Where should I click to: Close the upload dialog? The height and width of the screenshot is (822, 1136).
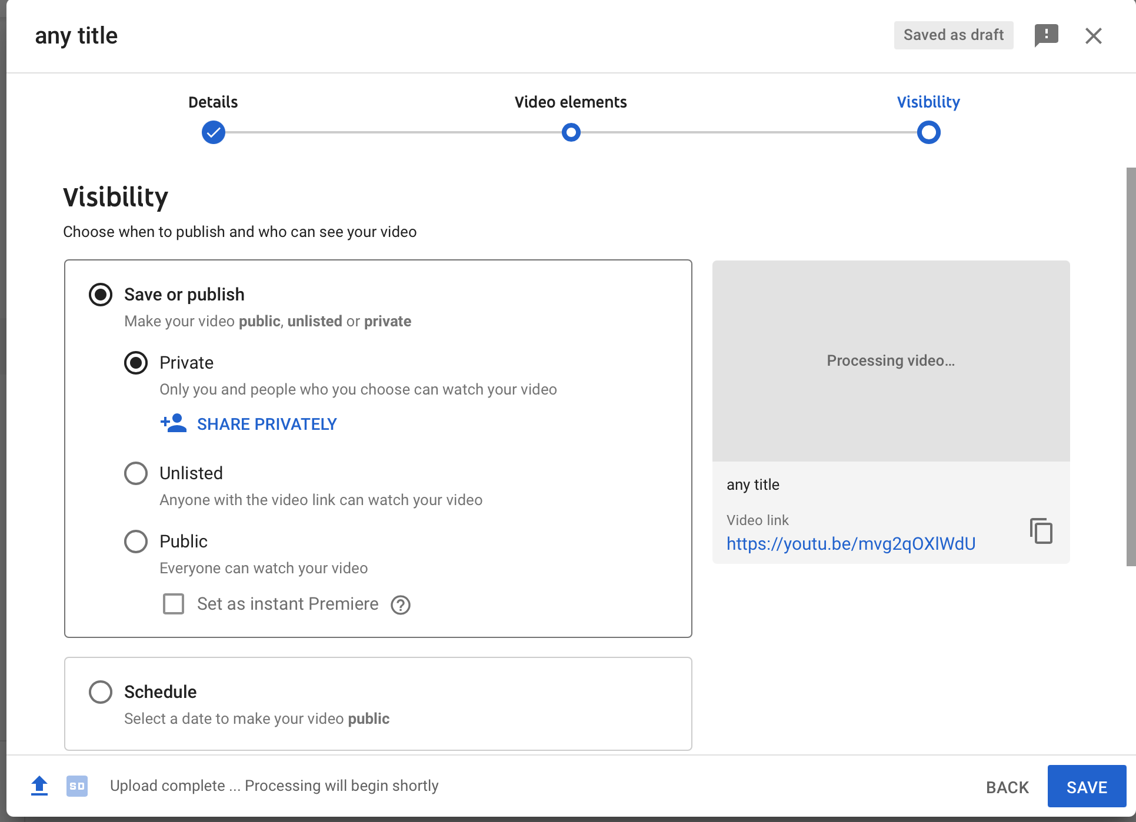1093,36
